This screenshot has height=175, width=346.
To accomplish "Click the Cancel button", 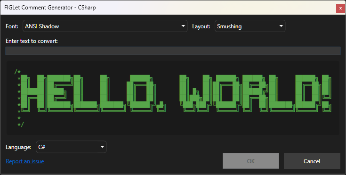I will (x=312, y=161).
